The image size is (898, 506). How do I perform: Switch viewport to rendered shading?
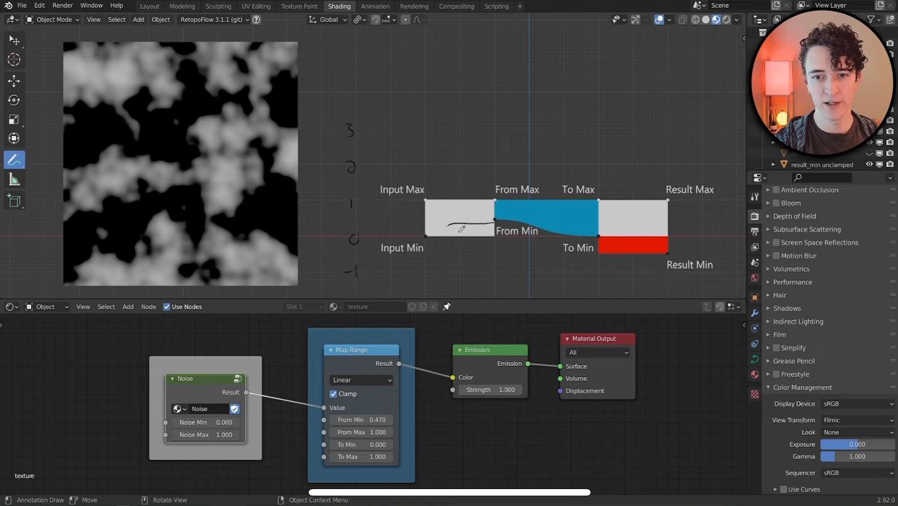pyautogui.click(x=726, y=19)
